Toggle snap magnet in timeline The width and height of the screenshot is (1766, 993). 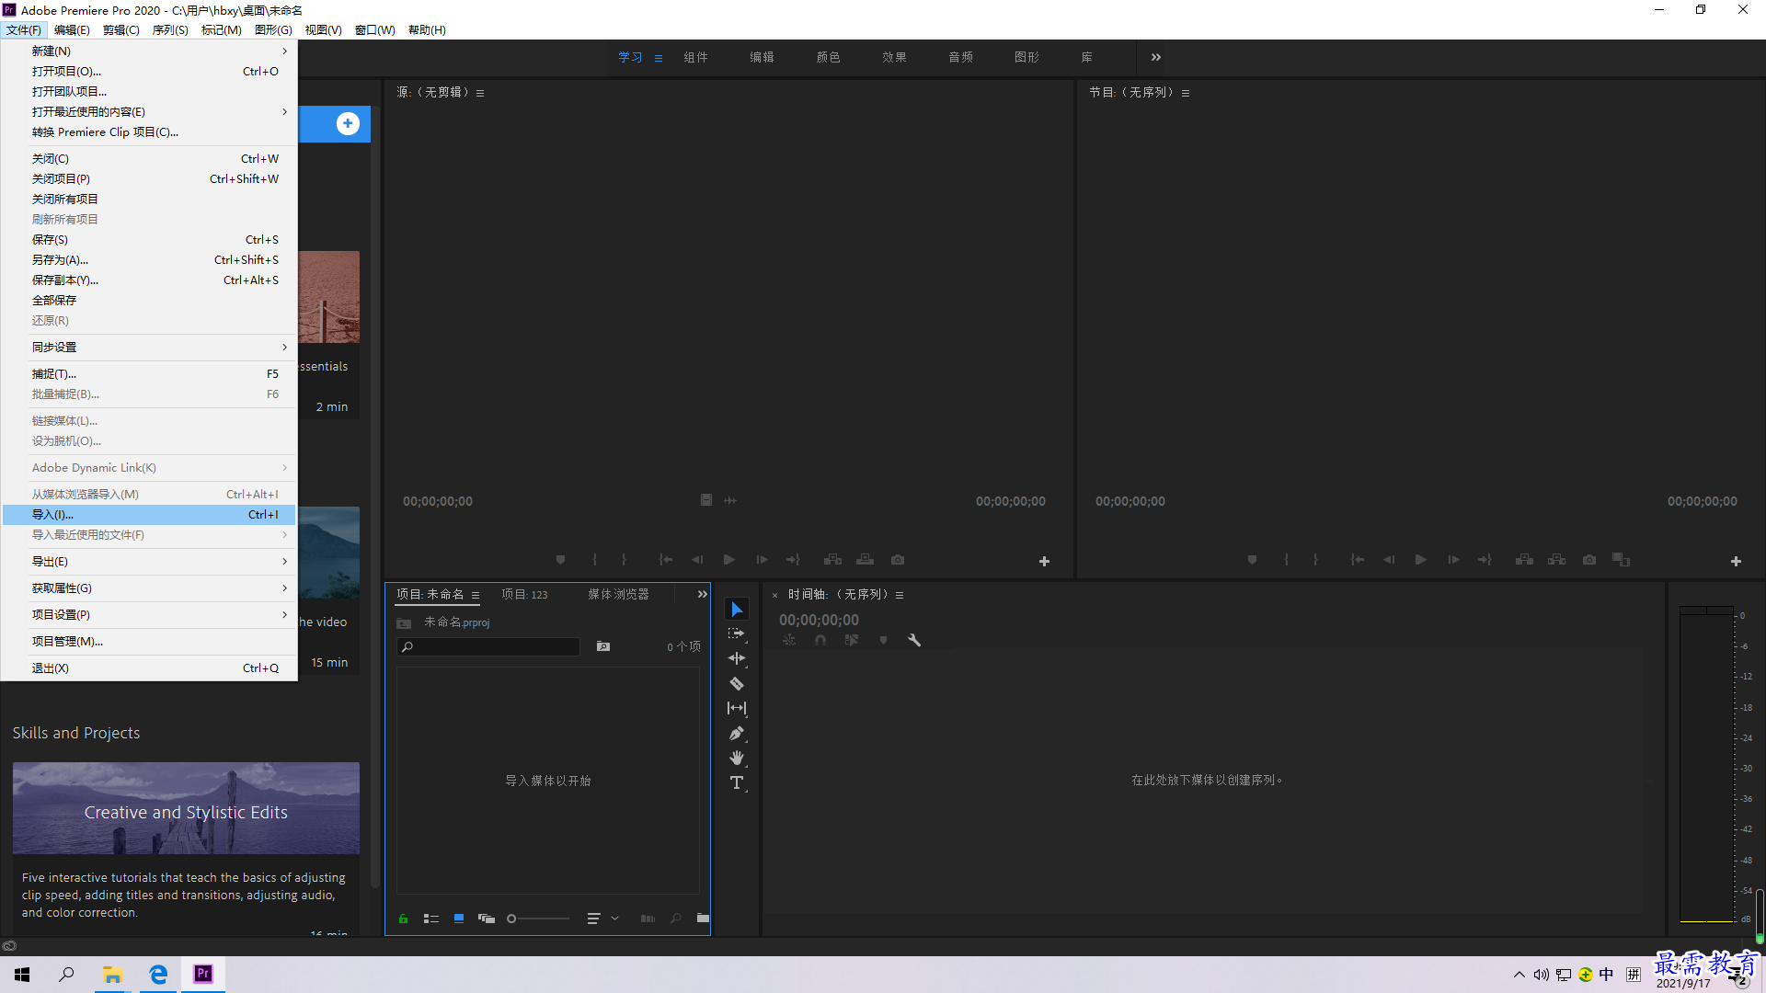[x=820, y=640]
